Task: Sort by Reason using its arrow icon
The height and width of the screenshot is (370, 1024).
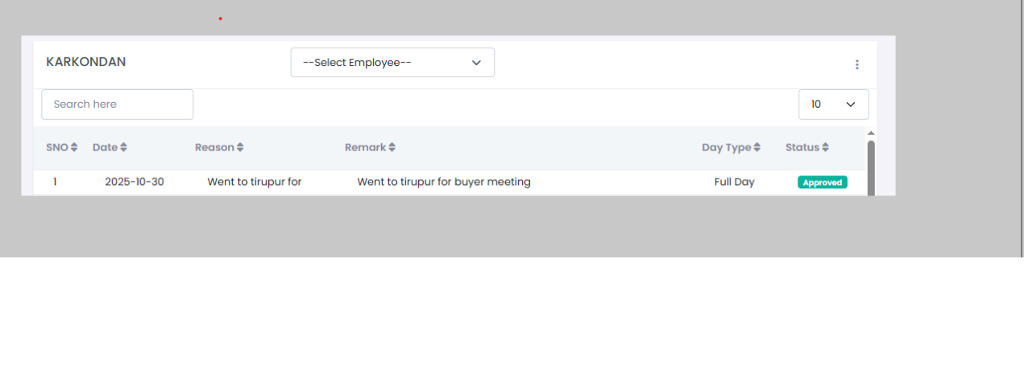Action: (240, 148)
